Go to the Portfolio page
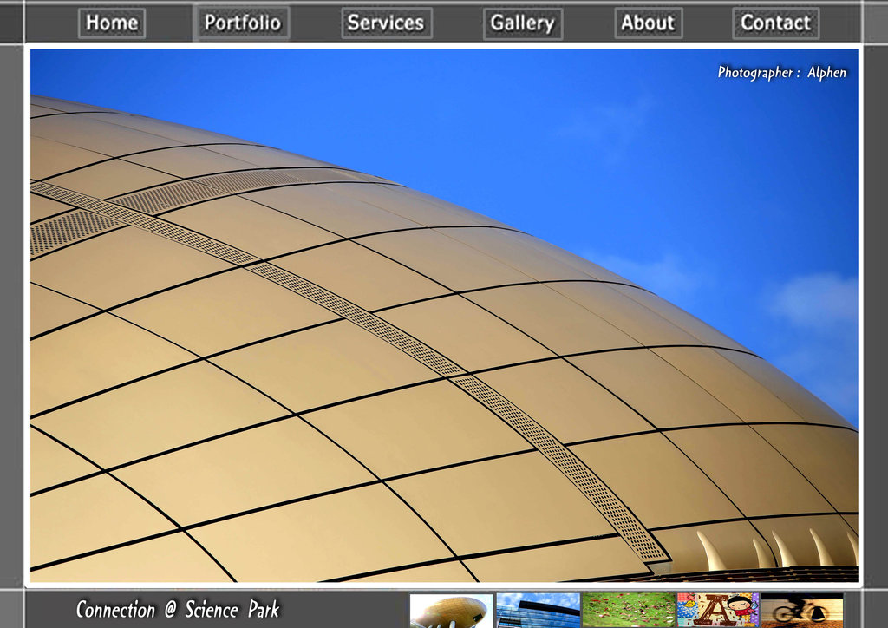Image resolution: width=888 pixels, height=628 pixels. click(242, 23)
